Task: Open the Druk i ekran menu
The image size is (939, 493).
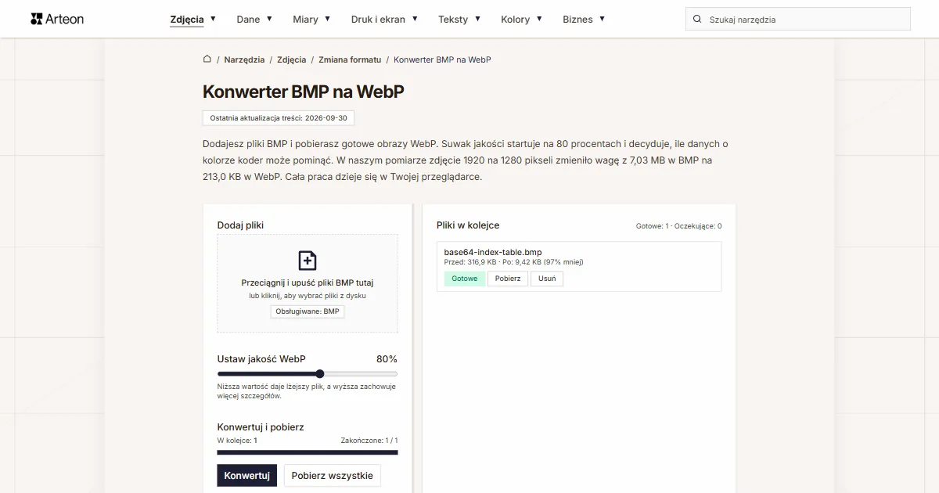Action: 378,20
